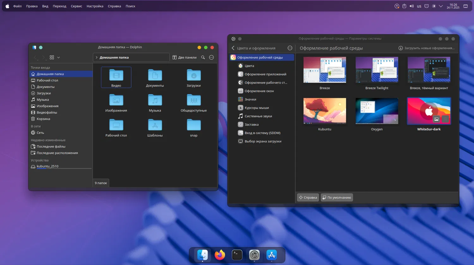Pin Dolphin window with the teal dot
474x265 pixels.
click(x=41, y=47)
